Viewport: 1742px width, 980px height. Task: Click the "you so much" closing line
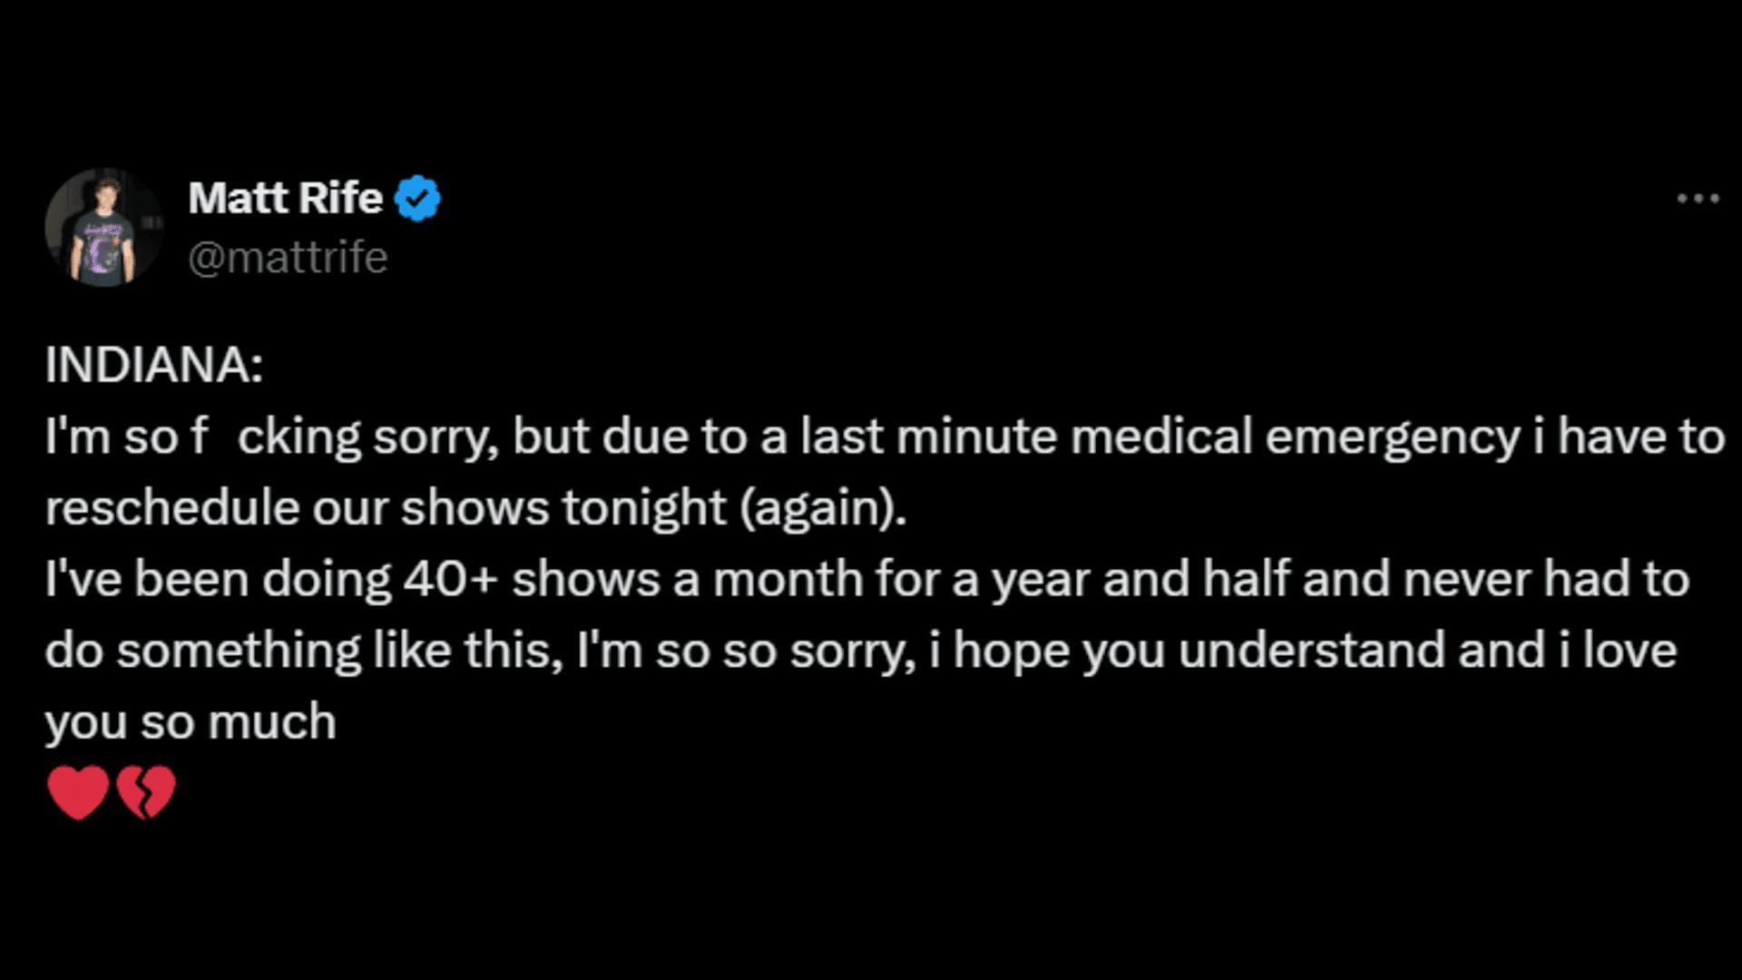click(x=191, y=723)
